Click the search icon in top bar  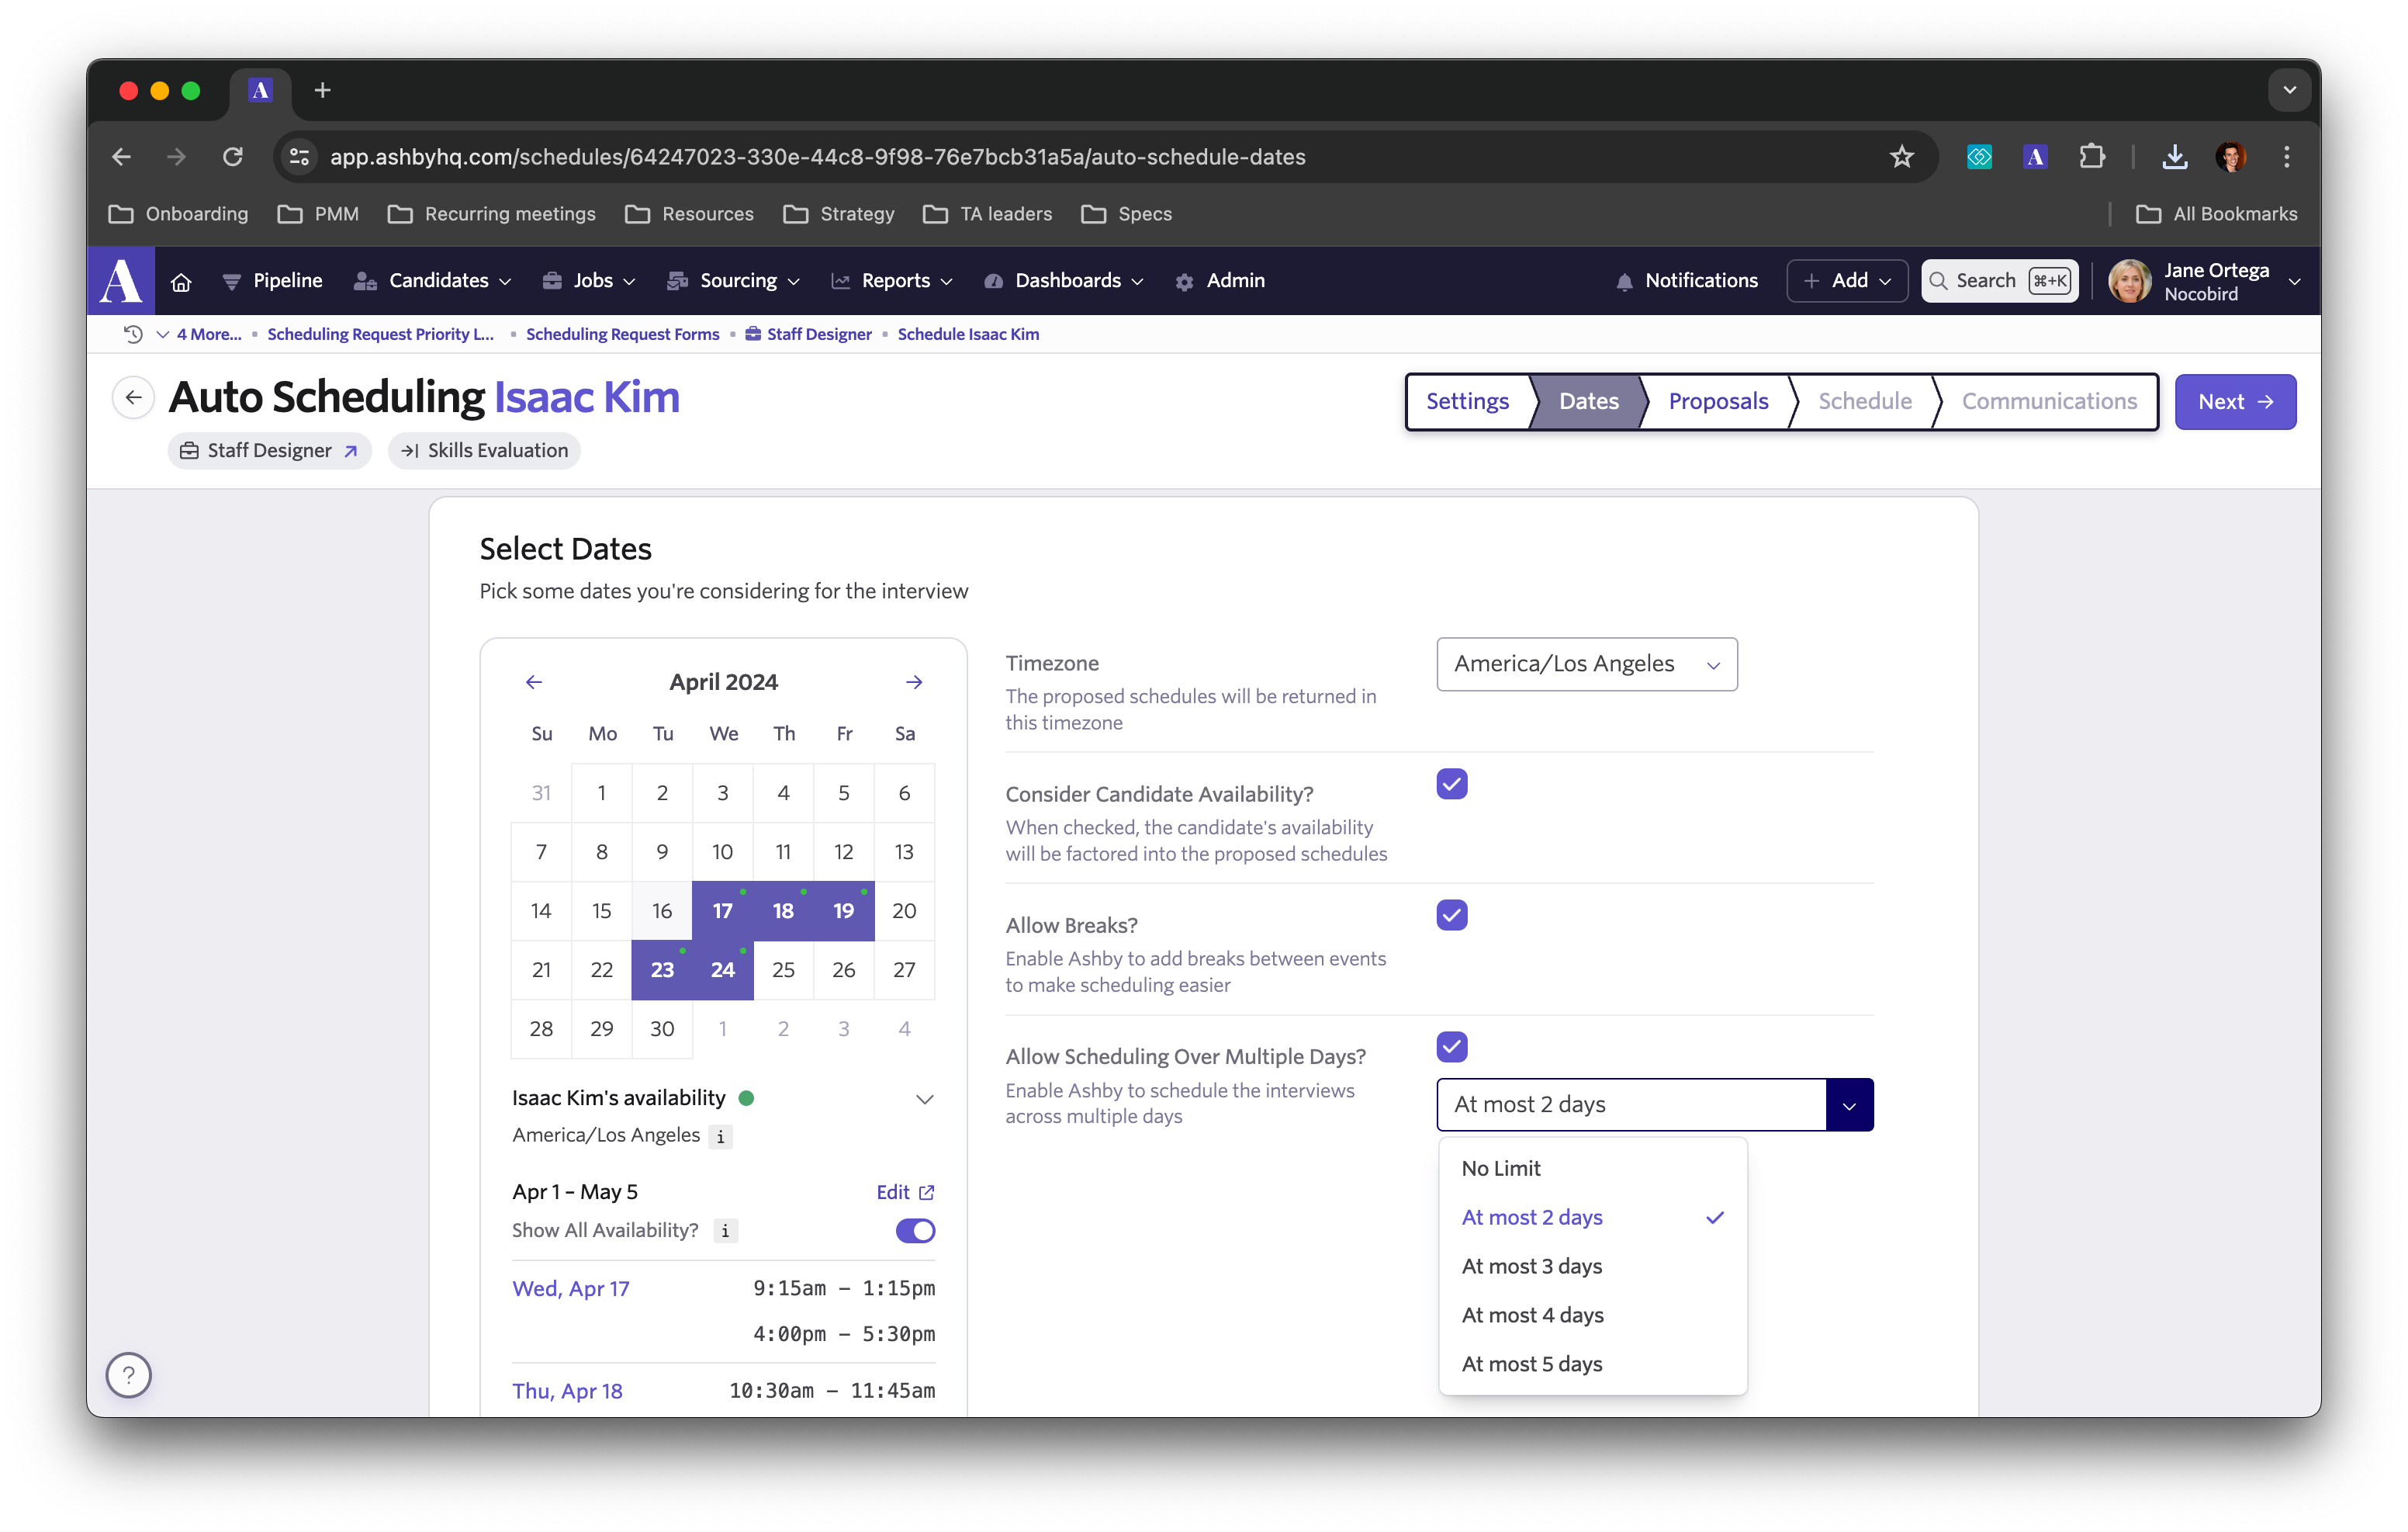pyautogui.click(x=1941, y=281)
